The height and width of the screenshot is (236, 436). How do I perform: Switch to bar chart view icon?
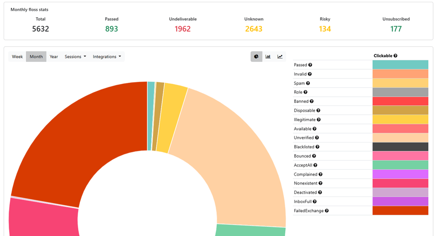pos(268,56)
